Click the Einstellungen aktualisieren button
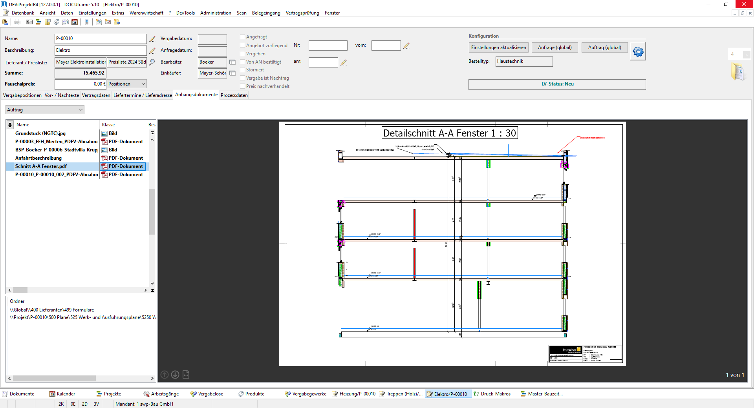The image size is (754, 408). 498,47
